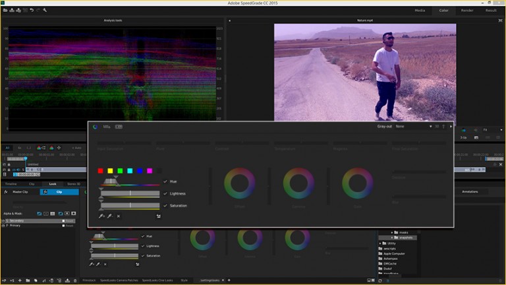The width and height of the screenshot is (506, 285).
Task: Open the SpeedLooks Camera Patches tab
Action: [x=119, y=280]
